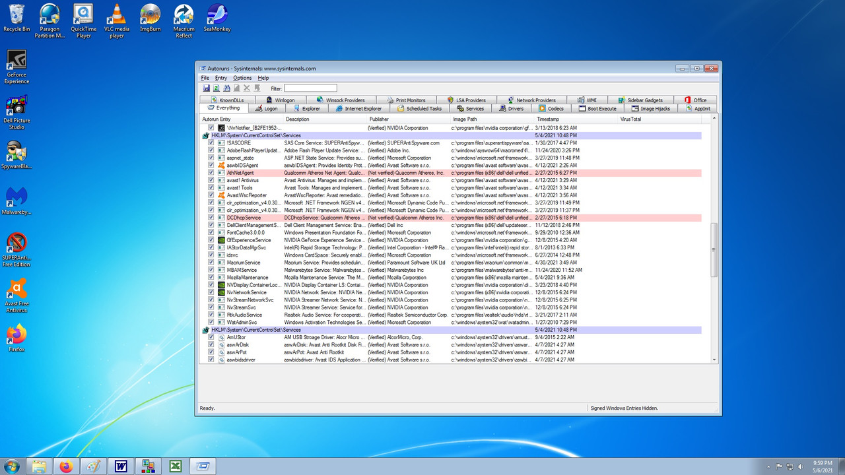Image resolution: width=845 pixels, height=475 pixels.
Task: Open the Help menu
Action: [x=263, y=78]
